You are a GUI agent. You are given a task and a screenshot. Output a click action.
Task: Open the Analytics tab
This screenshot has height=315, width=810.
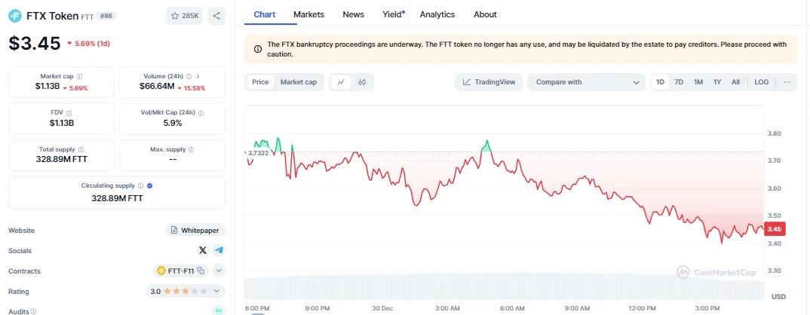pos(437,14)
